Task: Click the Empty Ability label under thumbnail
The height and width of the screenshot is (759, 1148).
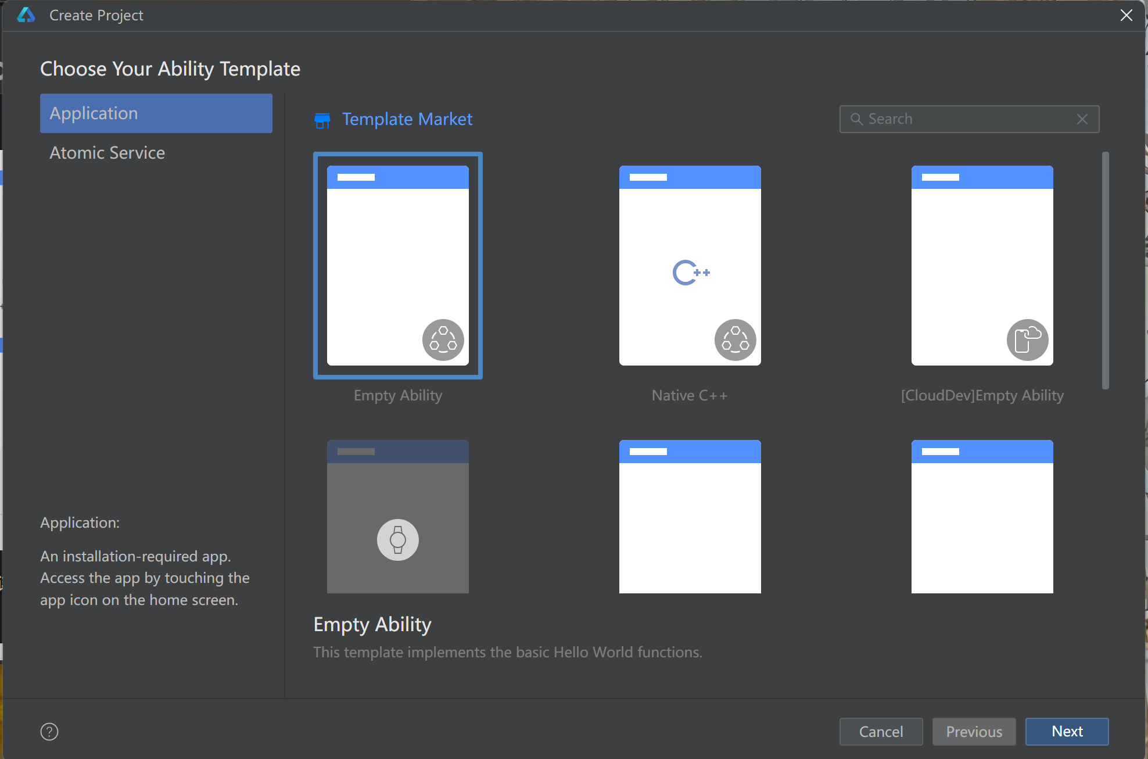Action: (398, 395)
